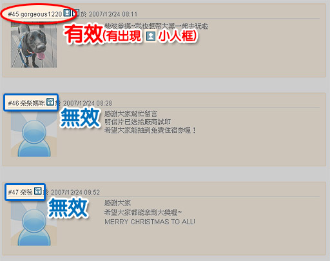Click the blue 無效 label in comment #47

[x=68, y=208]
